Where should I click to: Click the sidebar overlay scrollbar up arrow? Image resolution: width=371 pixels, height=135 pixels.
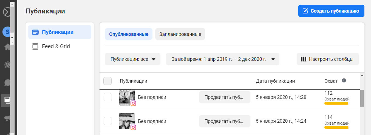[12, 4]
